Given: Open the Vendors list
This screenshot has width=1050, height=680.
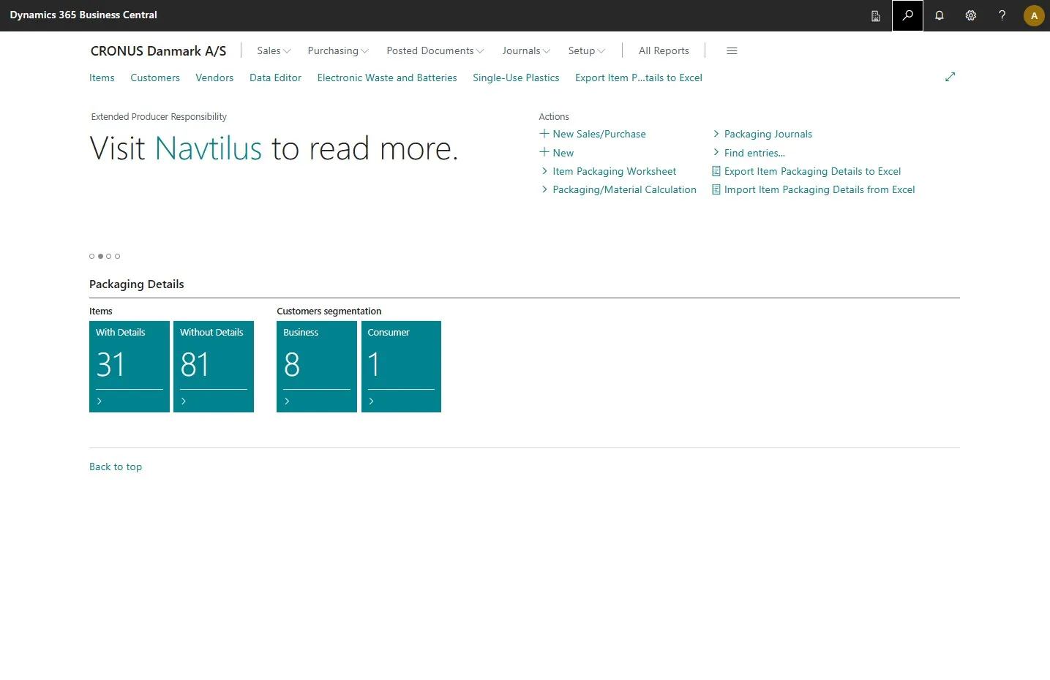Looking at the screenshot, I should (x=214, y=78).
